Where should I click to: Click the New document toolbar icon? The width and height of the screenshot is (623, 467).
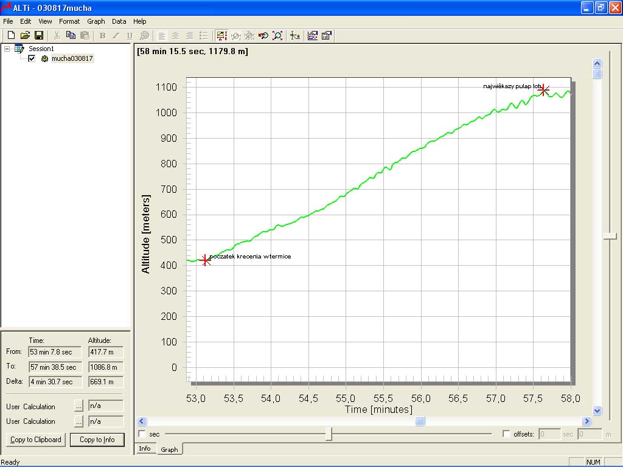pyautogui.click(x=11, y=35)
